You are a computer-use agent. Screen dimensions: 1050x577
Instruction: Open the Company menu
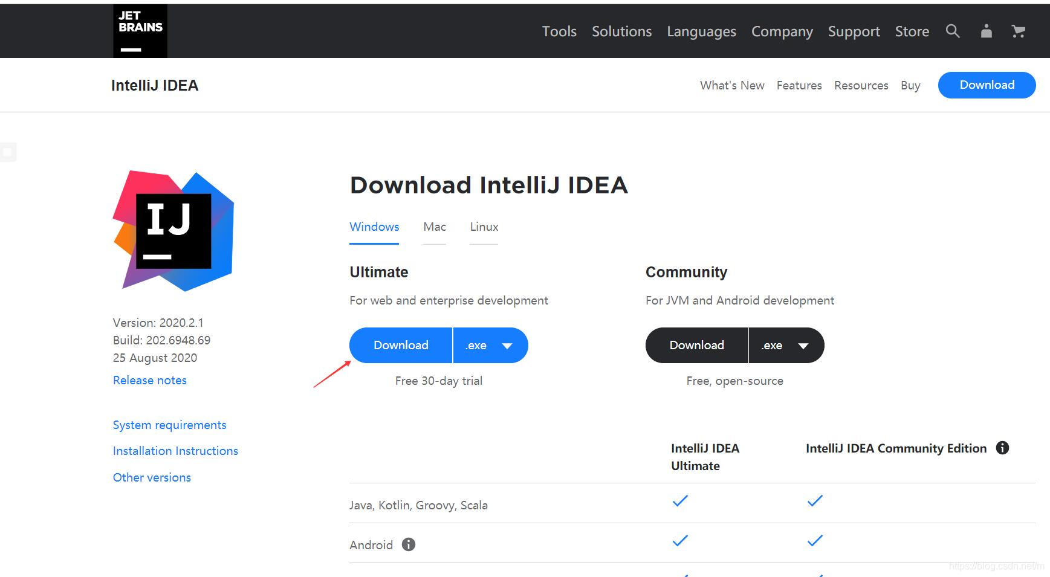click(782, 31)
